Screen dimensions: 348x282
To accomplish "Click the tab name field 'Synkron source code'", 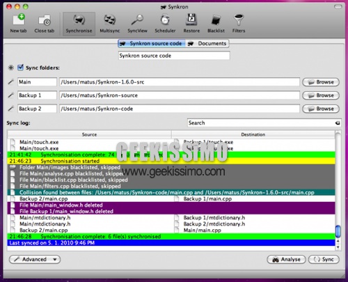I will (x=174, y=56).
